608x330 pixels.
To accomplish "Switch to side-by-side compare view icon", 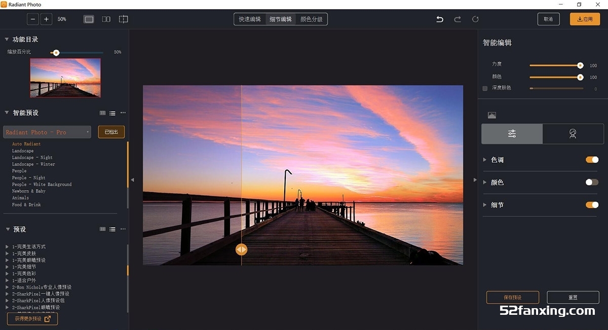I will tap(106, 19).
